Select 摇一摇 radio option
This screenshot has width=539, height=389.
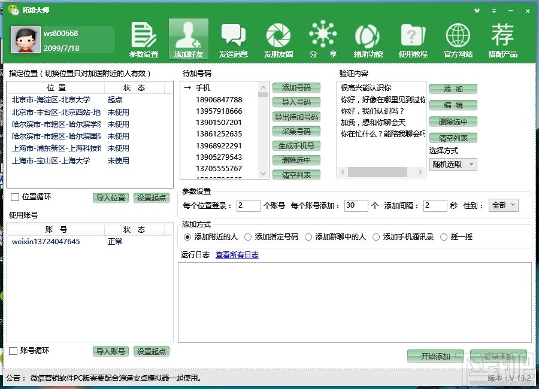pyautogui.click(x=444, y=237)
